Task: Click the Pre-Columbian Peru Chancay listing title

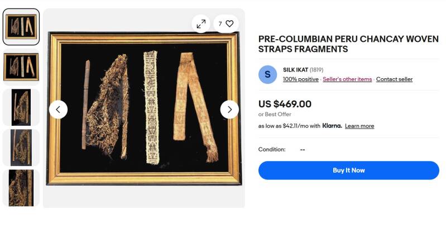Action: click(348, 44)
